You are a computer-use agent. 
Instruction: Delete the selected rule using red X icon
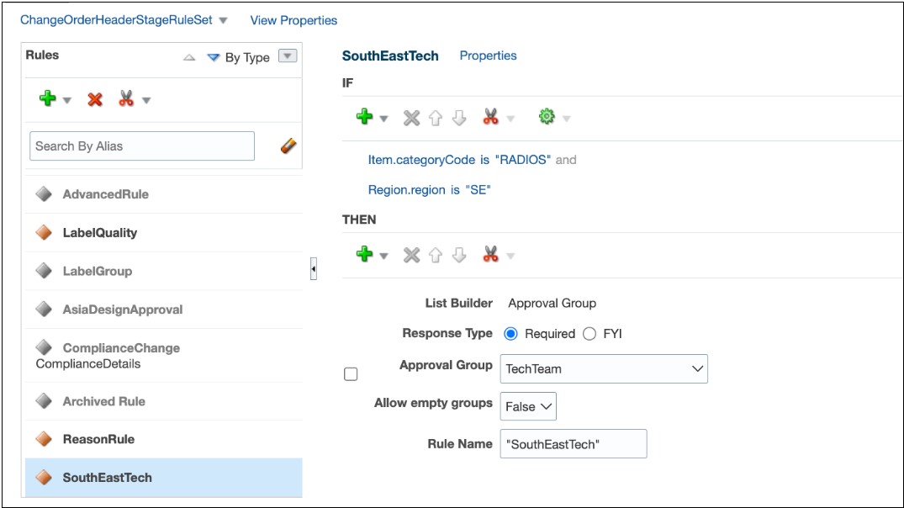(95, 98)
